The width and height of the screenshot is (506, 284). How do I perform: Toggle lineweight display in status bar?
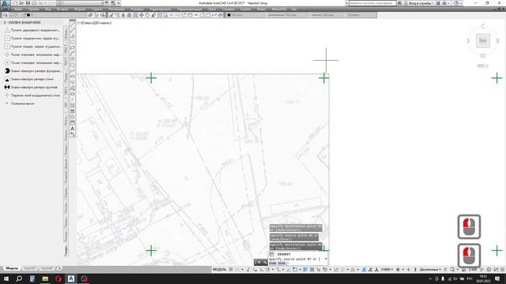tap(306, 270)
